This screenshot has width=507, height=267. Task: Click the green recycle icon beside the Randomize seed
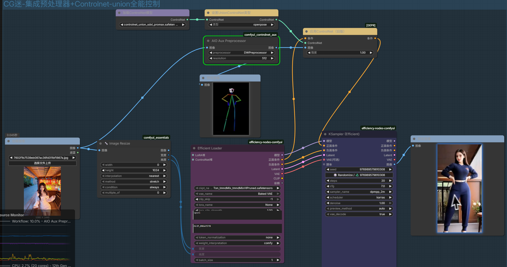point(357,175)
